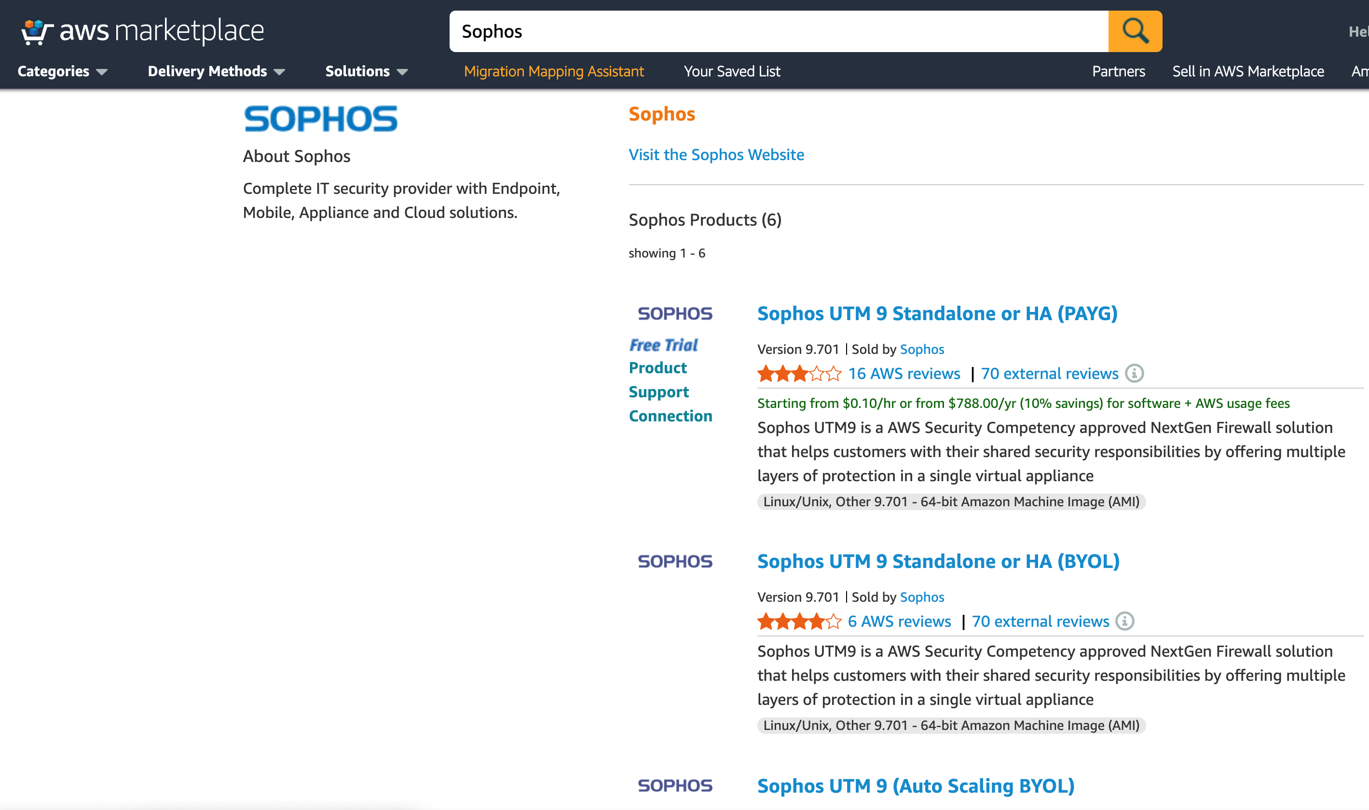Image resolution: width=1369 pixels, height=810 pixels.
Task: Click 'Version 9.701' on the BYOL listing
Action: tap(798, 597)
